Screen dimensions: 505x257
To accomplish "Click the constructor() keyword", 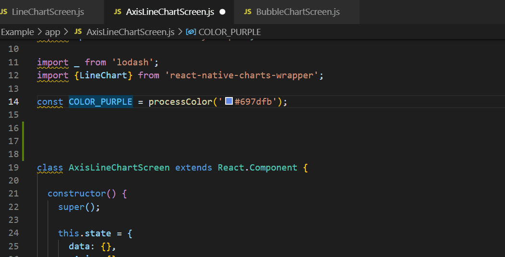I will click(82, 194).
